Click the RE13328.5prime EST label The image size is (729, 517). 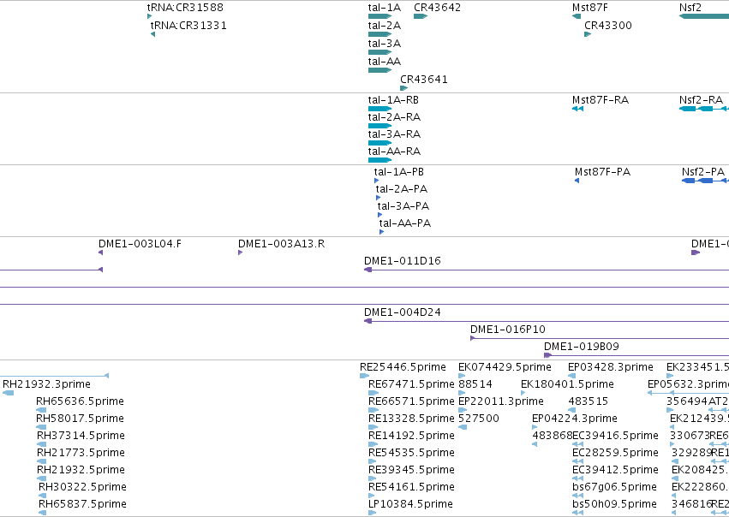coord(411,419)
